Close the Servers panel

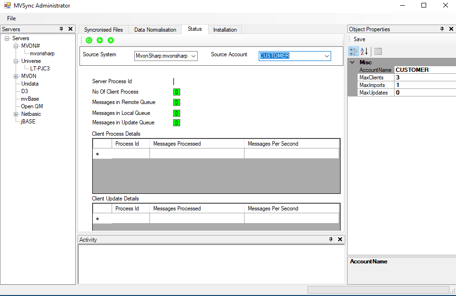click(70, 29)
